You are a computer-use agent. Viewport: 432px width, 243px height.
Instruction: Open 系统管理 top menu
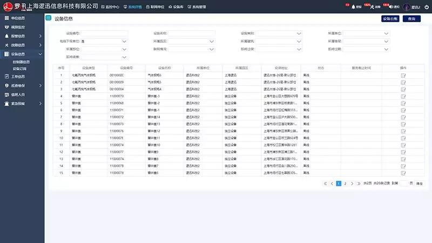[197, 7]
